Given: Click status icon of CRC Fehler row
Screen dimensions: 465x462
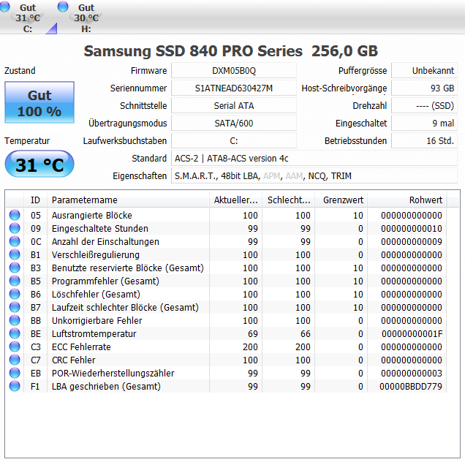Looking at the screenshot, I should (x=15, y=360).
